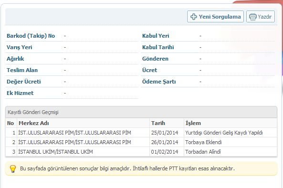This screenshot has height=188, width=283.
Task: Select the Ödeme Şartı label
Action: coord(159,82)
